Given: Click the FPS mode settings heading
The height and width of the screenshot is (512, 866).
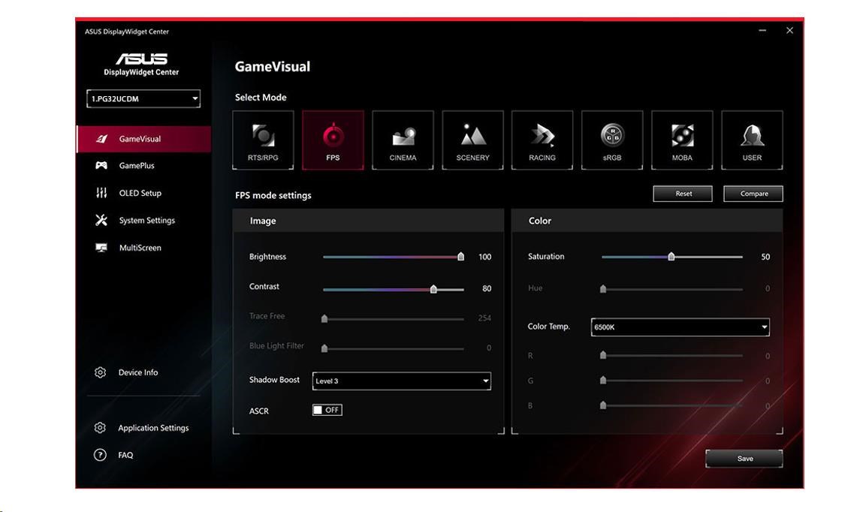Looking at the screenshot, I should click(273, 195).
